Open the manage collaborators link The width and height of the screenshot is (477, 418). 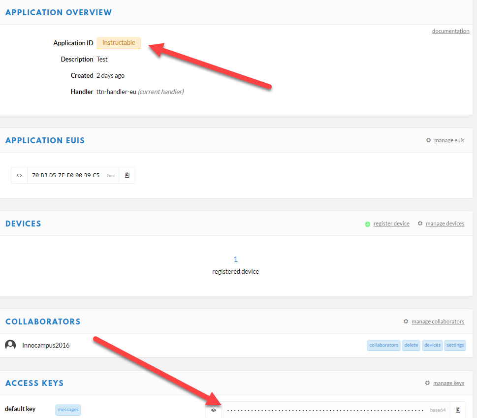(438, 322)
